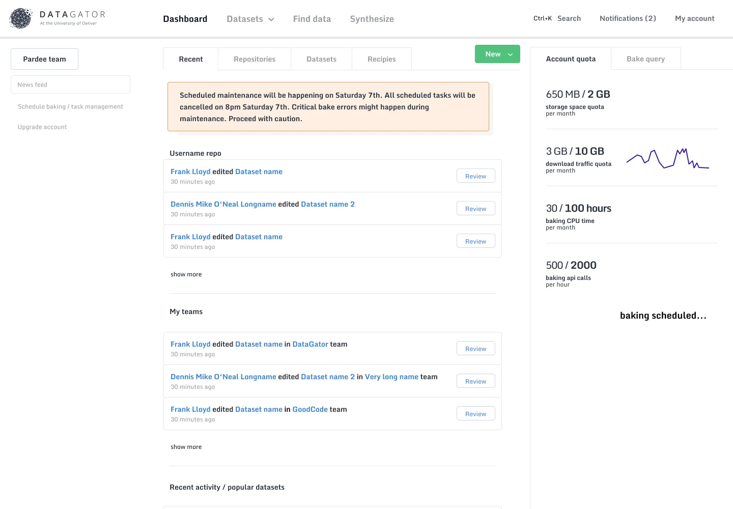The height and width of the screenshot is (509, 733).
Task: Go to Find data page
Action: point(312,19)
